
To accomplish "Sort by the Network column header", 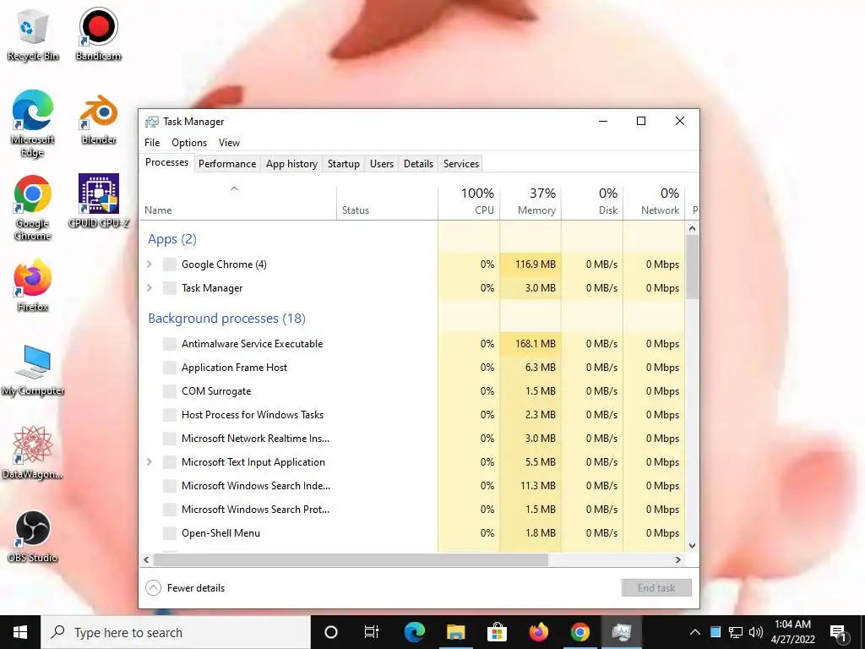I will tap(655, 201).
